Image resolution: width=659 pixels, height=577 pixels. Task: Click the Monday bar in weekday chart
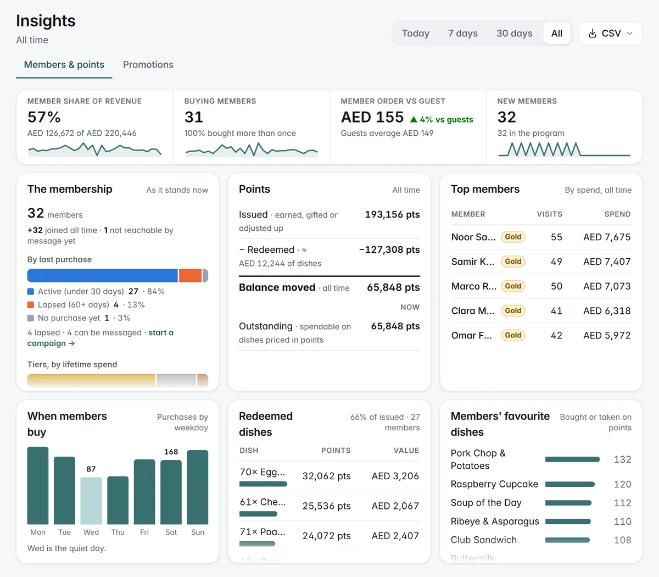38,486
